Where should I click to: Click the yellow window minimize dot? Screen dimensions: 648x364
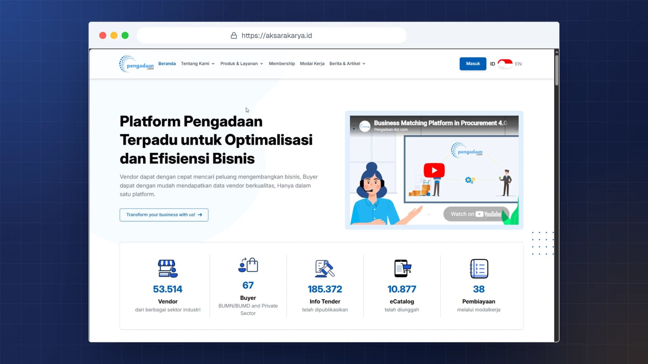tap(114, 35)
